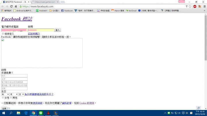This screenshot has width=207, height=116.
Task: Open the birthday explanation link beside the date dropdowns
Action: click(x=39, y=94)
